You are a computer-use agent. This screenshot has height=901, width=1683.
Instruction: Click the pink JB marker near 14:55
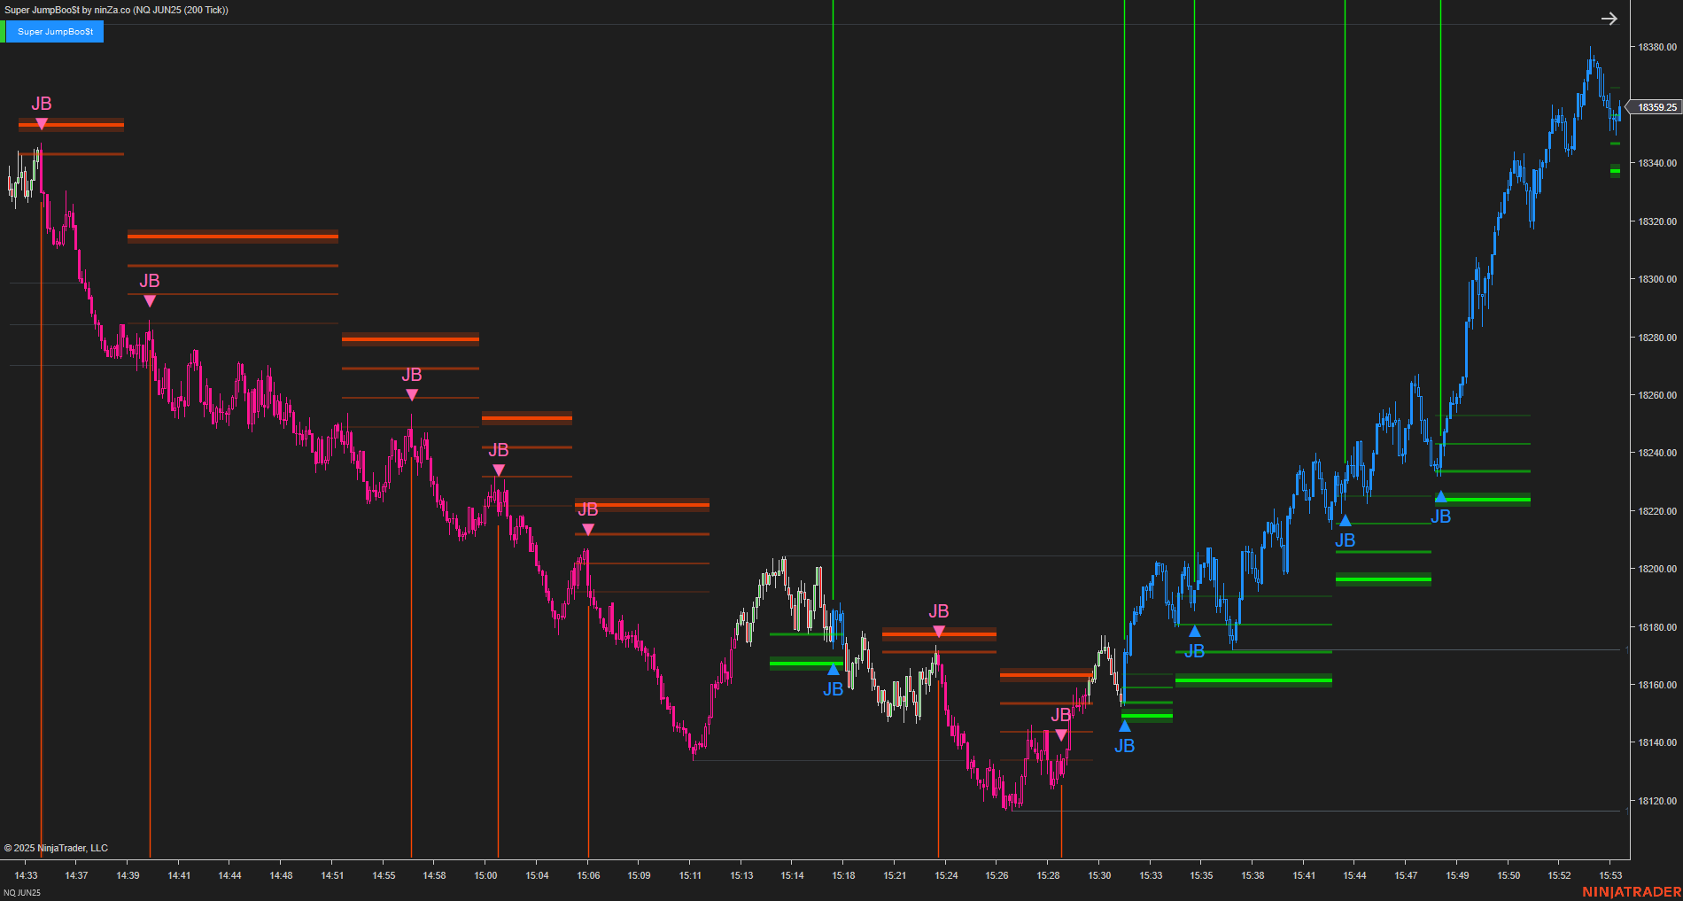tap(411, 384)
